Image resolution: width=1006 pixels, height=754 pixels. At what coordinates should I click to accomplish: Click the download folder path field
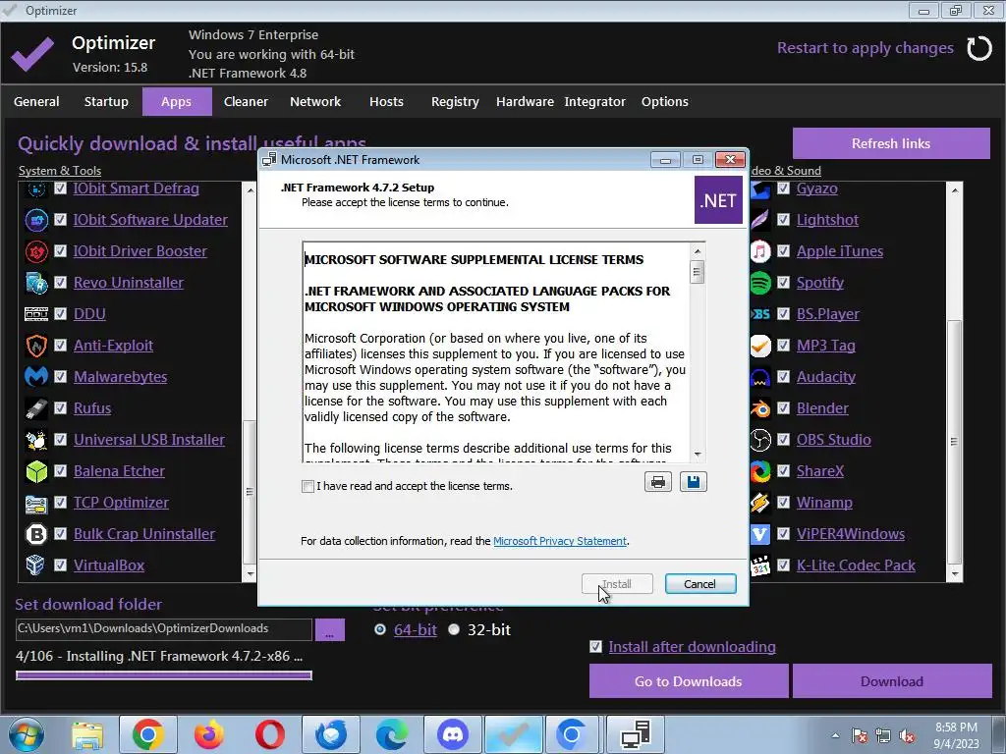pos(164,629)
